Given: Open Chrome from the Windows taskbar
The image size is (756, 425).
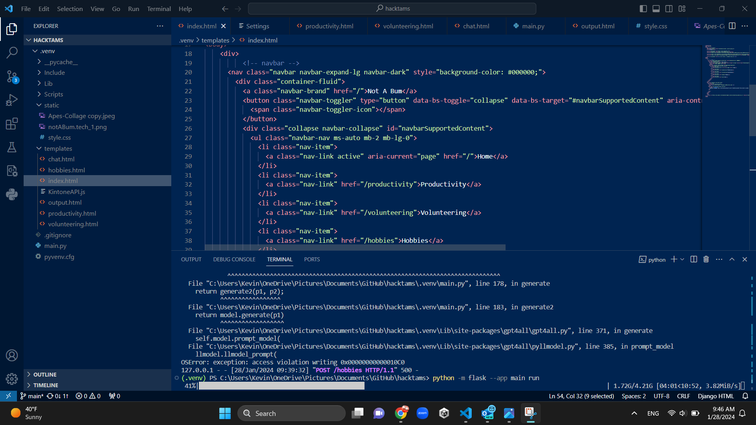Looking at the screenshot, I should point(401,413).
